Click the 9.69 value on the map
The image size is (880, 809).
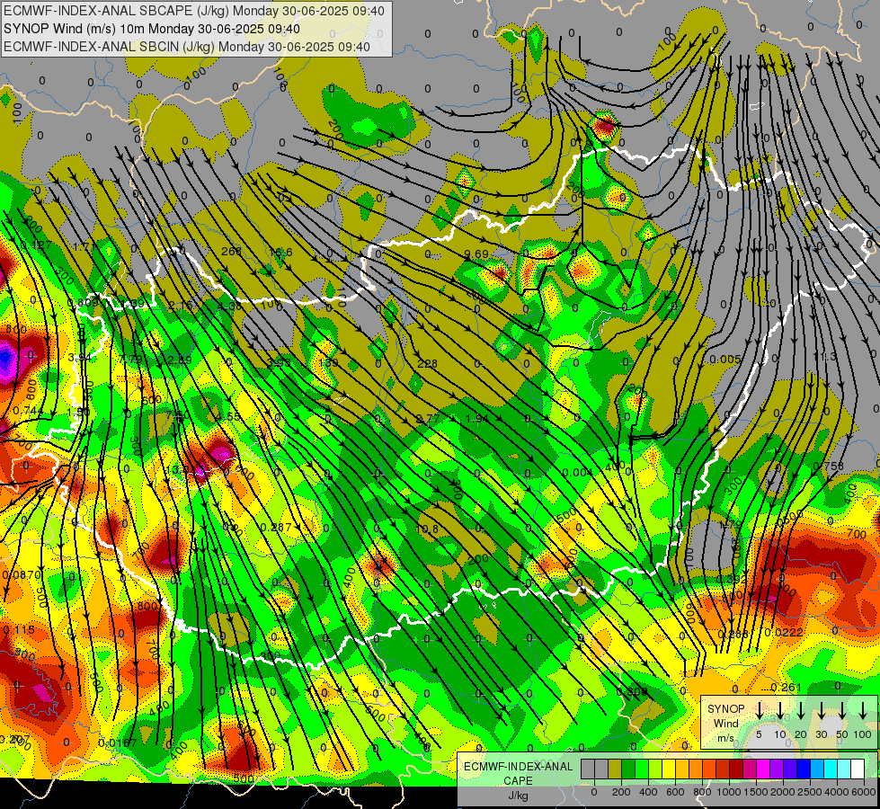[x=476, y=253]
